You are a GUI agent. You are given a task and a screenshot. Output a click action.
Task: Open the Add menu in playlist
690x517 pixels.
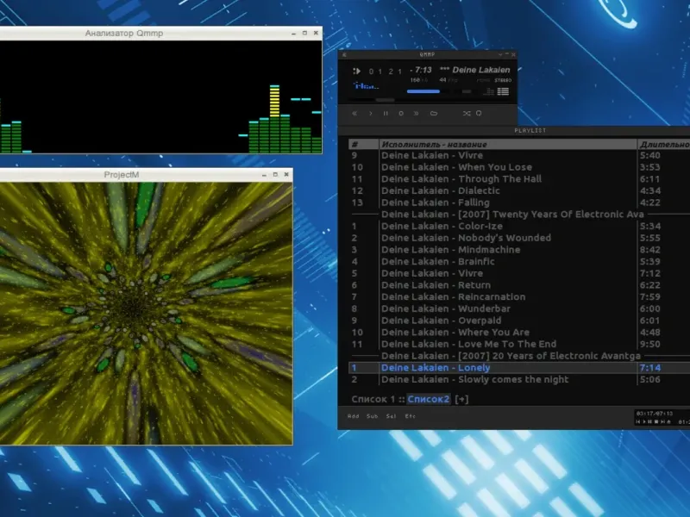(x=353, y=416)
